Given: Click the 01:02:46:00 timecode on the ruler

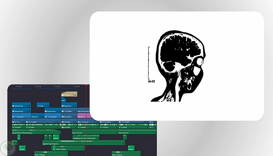Looking at the screenshot, I should tap(77, 86).
